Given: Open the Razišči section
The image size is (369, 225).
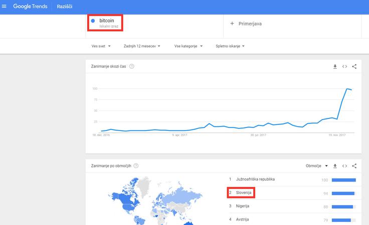Looking at the screenshot, I should 65,6.
